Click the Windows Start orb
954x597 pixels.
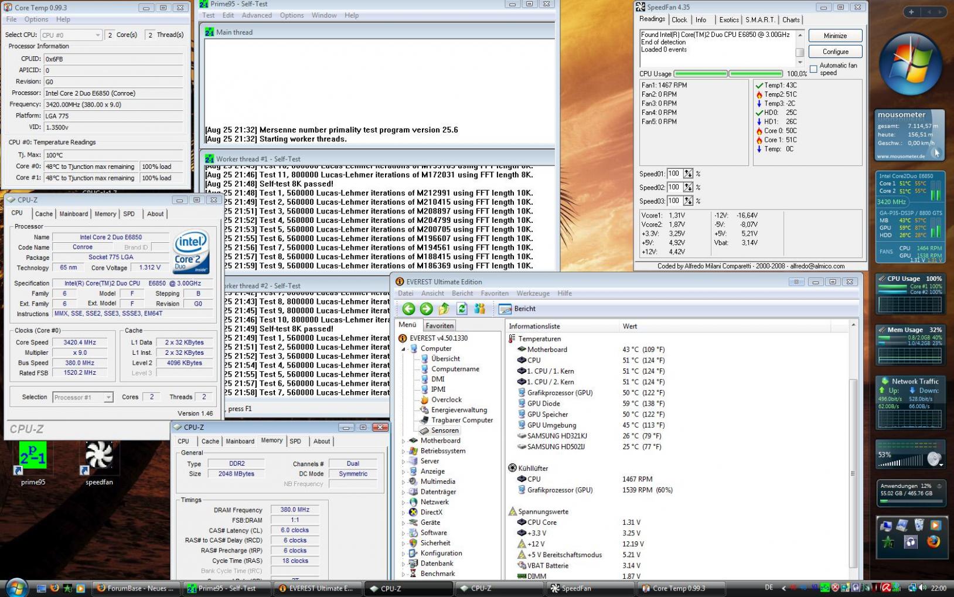coord(16,588)
